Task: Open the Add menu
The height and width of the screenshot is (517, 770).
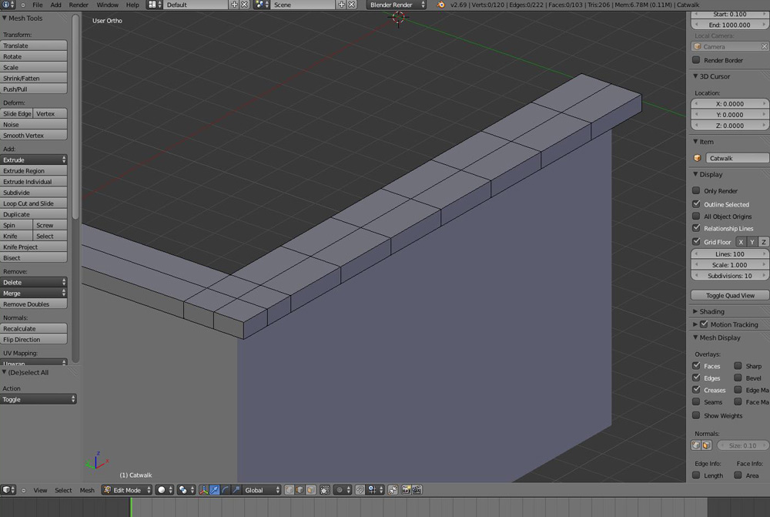Action: 56,5
